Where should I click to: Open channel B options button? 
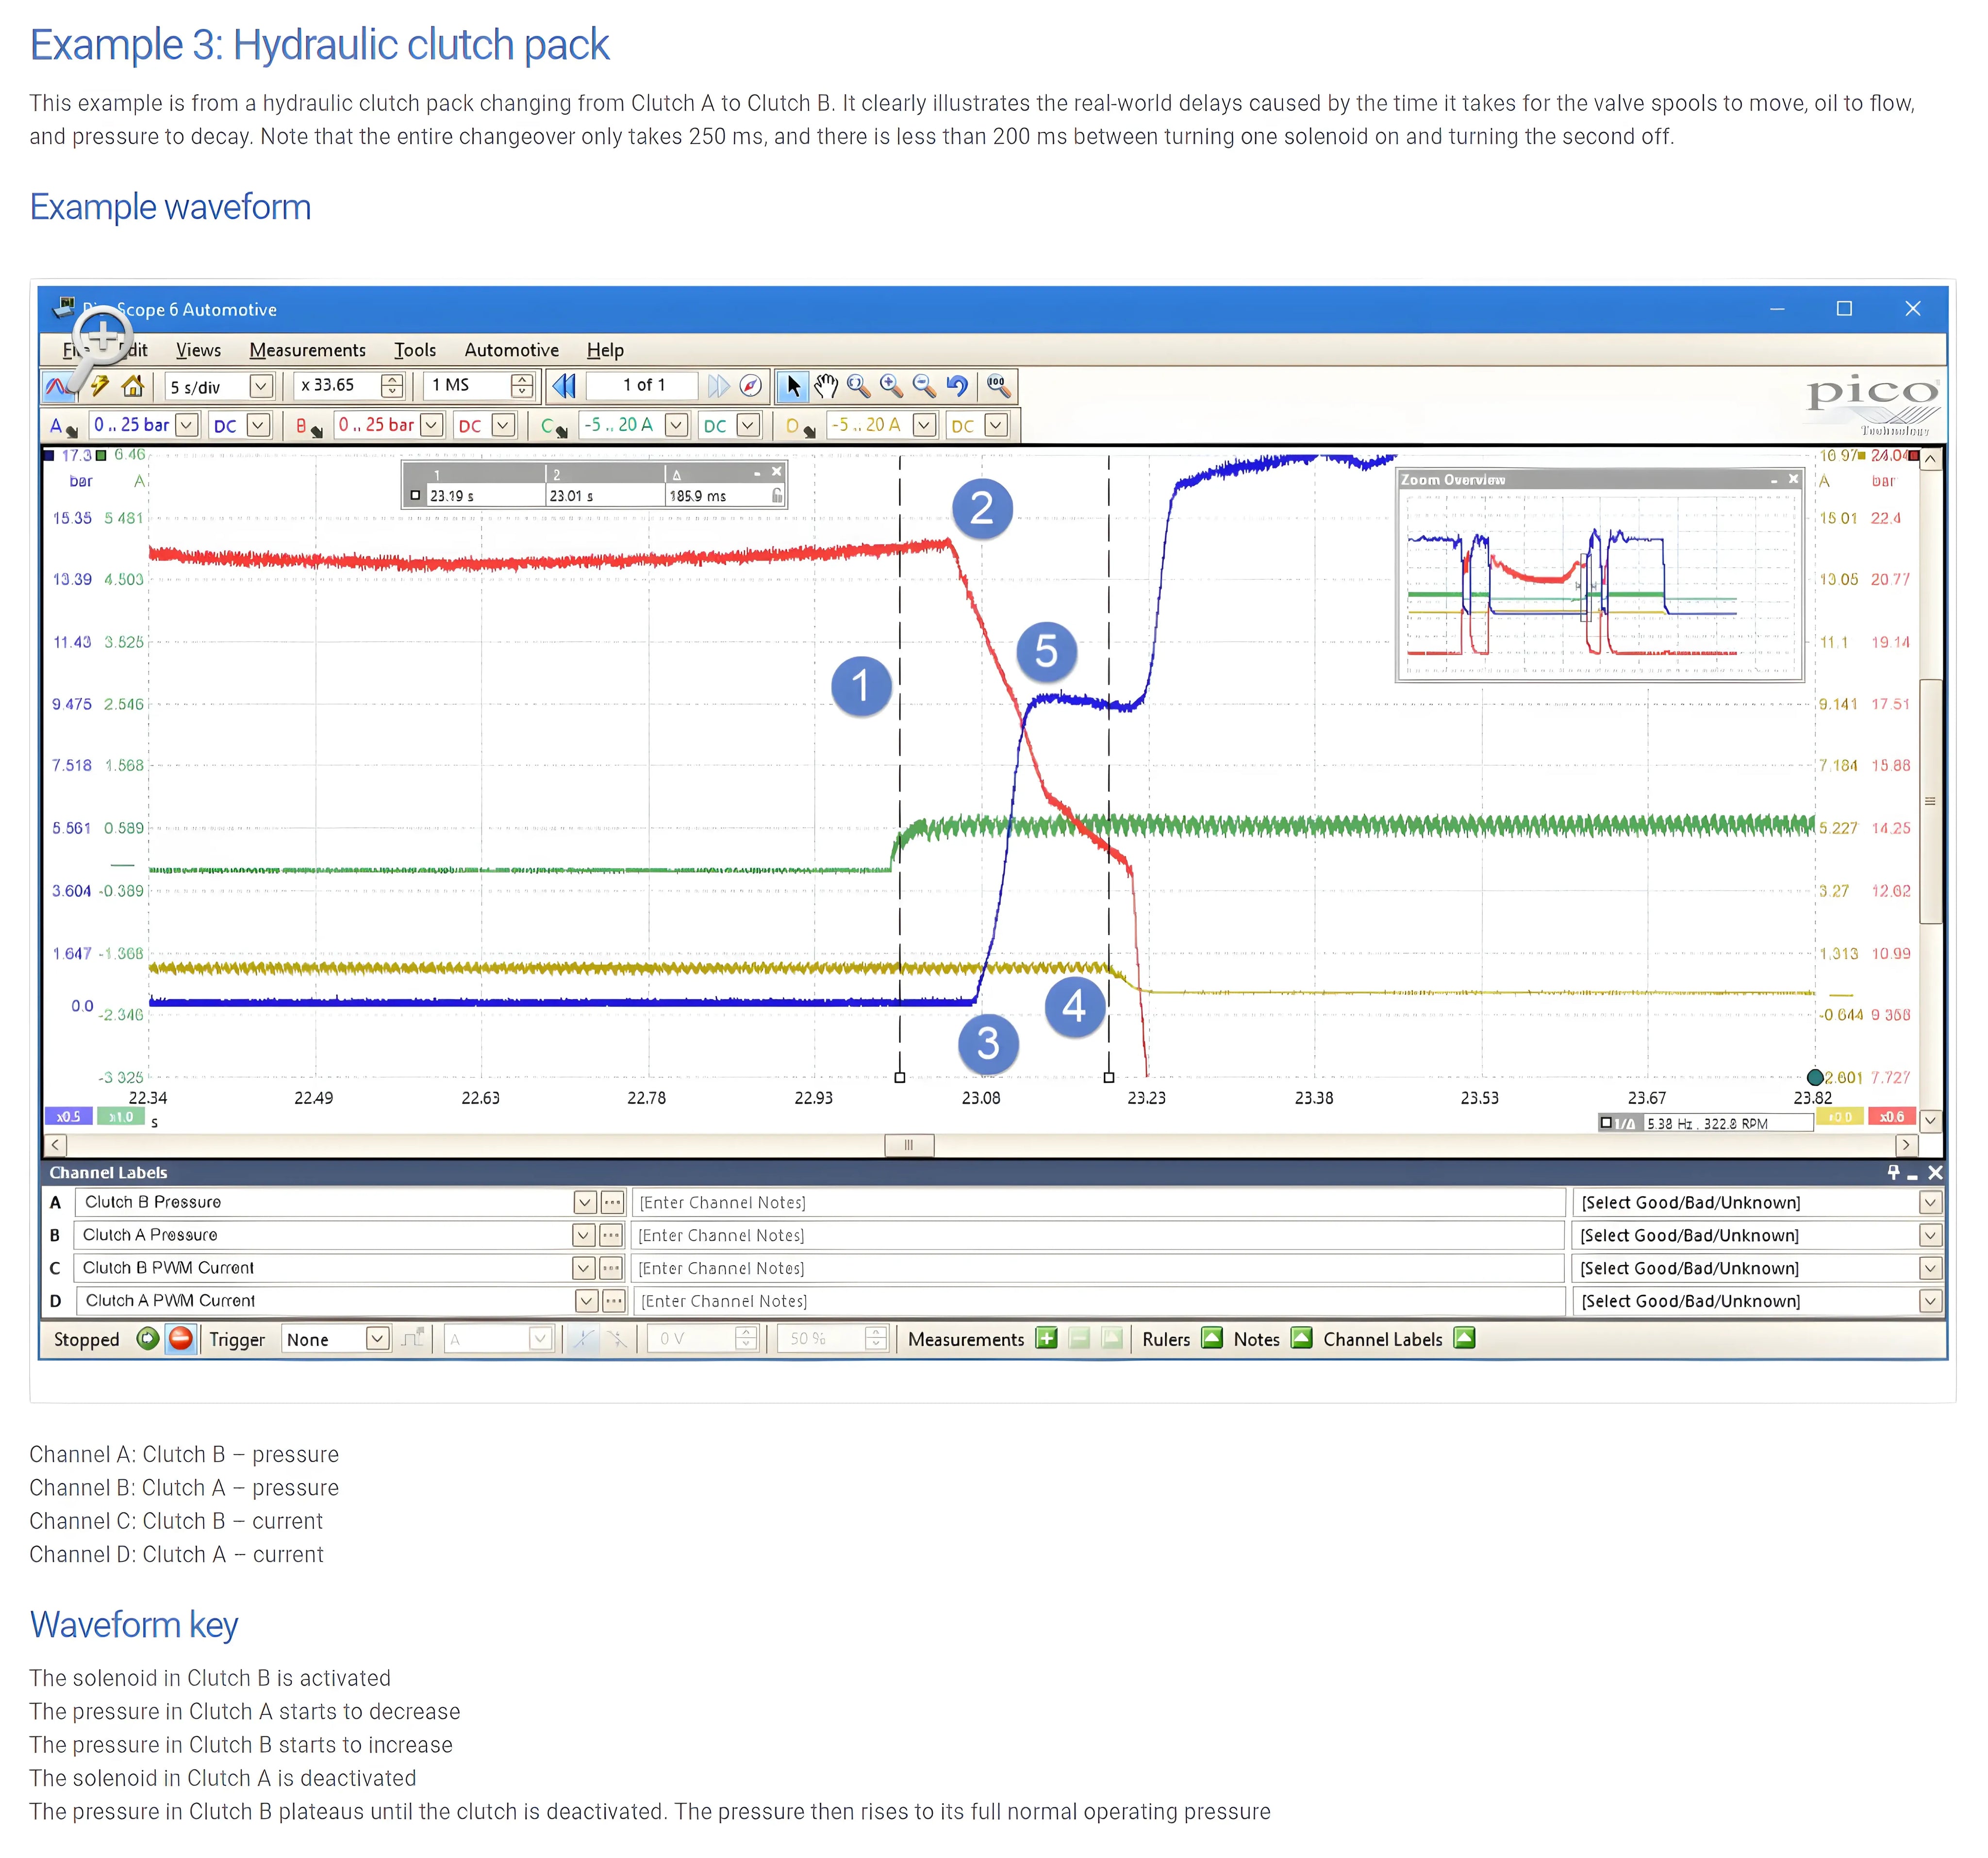tap(309, 426)
